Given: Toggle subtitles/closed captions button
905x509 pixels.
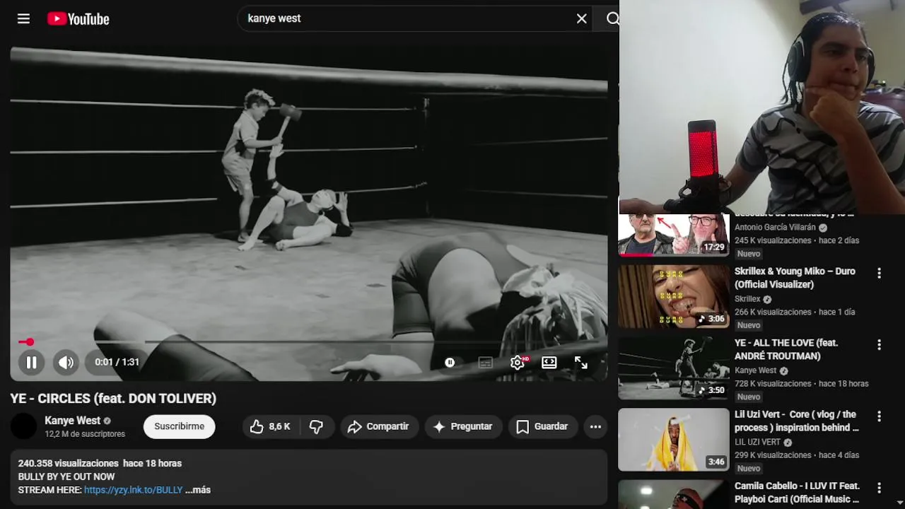Looking at the screenshot, I should [x=485, y=363].
